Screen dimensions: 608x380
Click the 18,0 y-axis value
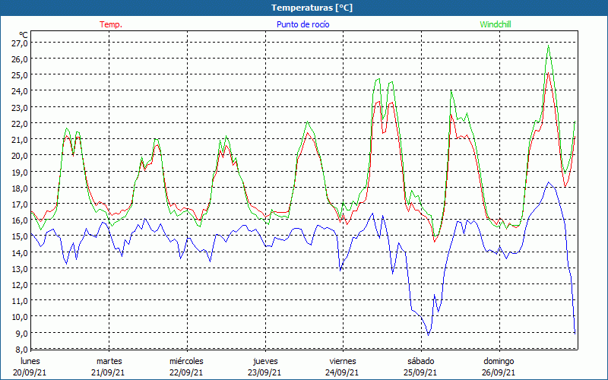[20, 188]
